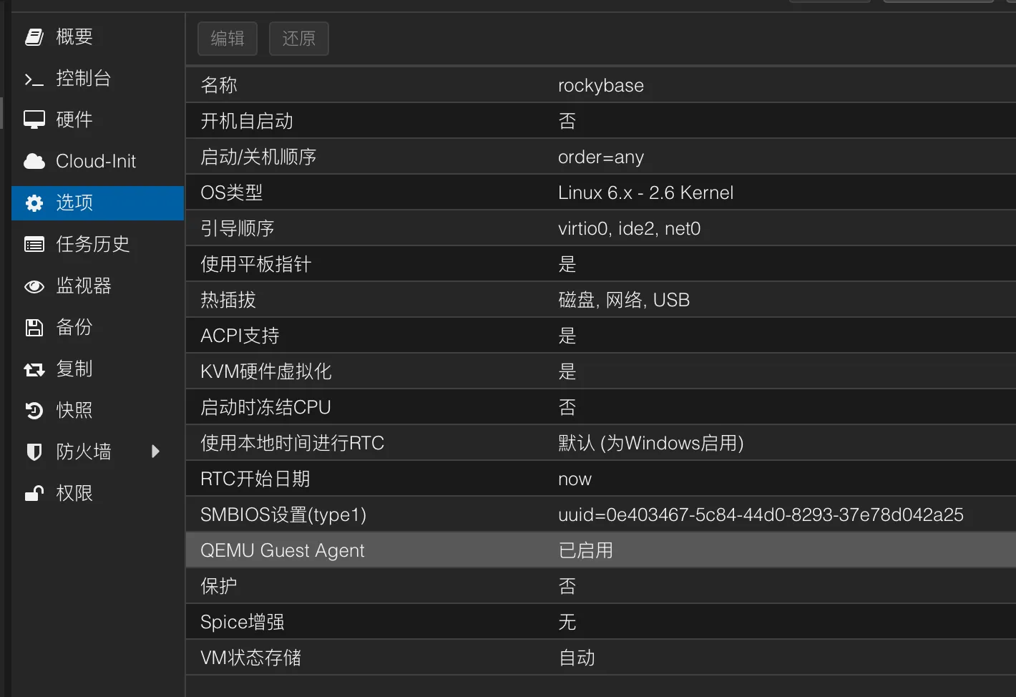
Task: Click the 还原 revert button
Action: [298, 39]
